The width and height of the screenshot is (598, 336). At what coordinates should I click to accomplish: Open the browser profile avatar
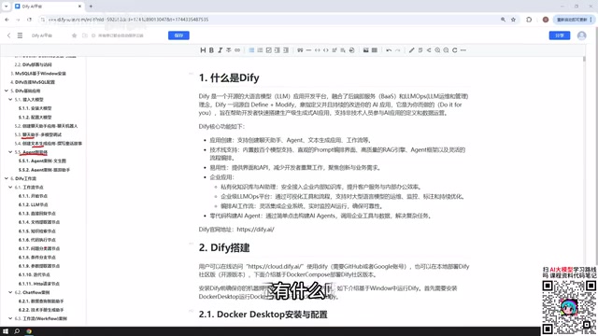pyautogui.click(x=546, y=20)
